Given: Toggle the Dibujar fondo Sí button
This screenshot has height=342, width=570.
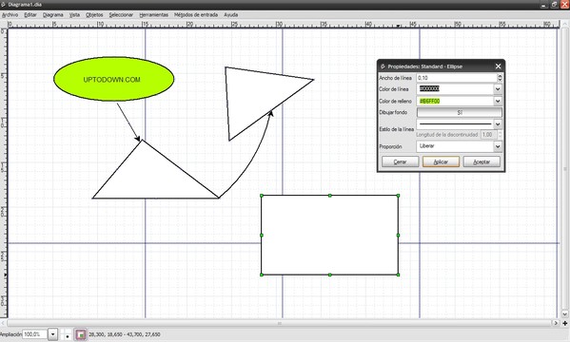Looking at the screenshot, I should (460, 112).
